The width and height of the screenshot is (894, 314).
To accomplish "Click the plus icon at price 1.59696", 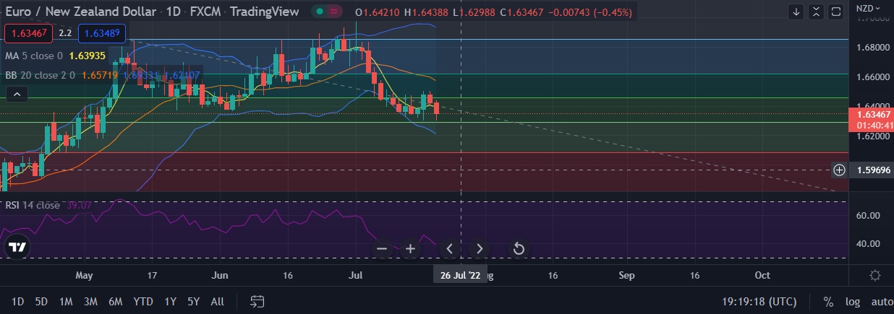I will [x=839, y=170].
